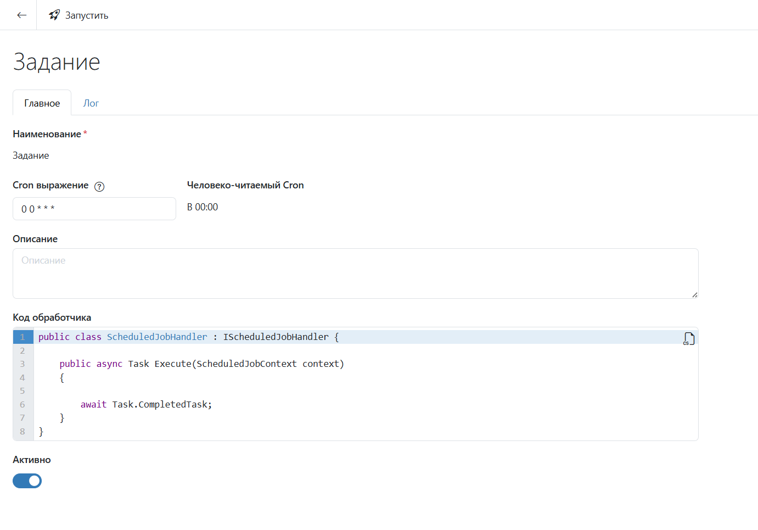Viewport: 758px width, 530px height.
Task: Focus the Cron выражение input field
Action: pyautogui.click(x=94, y=209)
